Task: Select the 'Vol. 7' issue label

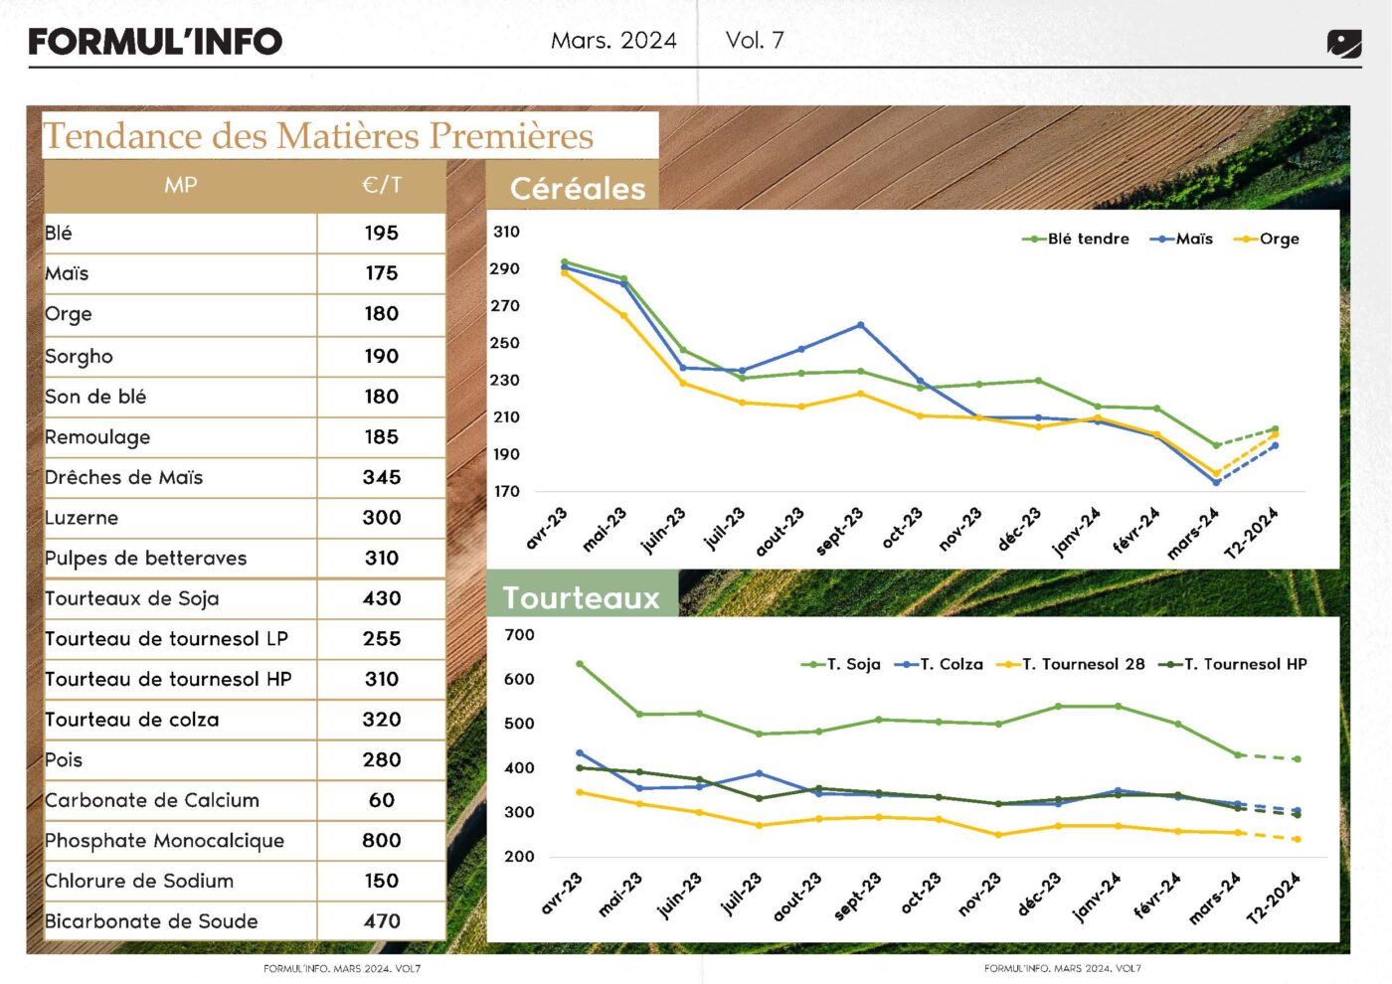Action: click(755, 41)
